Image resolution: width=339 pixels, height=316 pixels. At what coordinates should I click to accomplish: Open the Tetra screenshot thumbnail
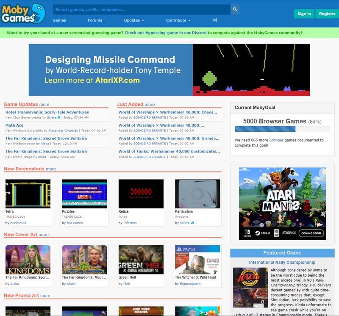[28, 194]
